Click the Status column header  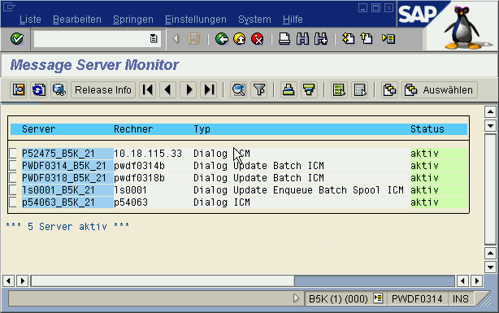427,129
